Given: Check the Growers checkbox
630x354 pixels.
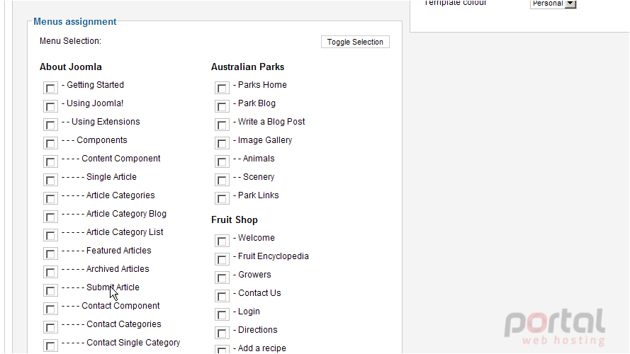Looking at the screenshot, I should point(222,278).
